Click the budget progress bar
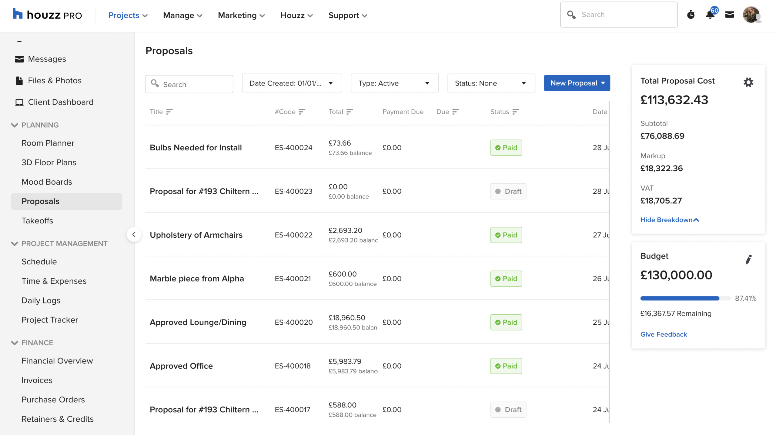776x435 pixels. [x=685, y=298]
